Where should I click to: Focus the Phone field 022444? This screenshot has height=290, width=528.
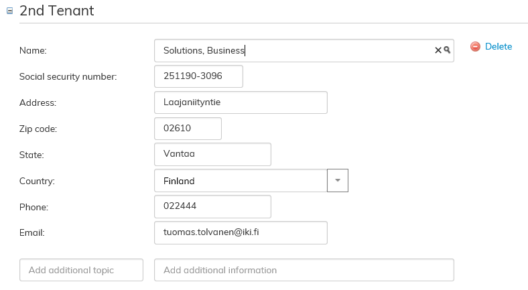(x=212, y=207)
